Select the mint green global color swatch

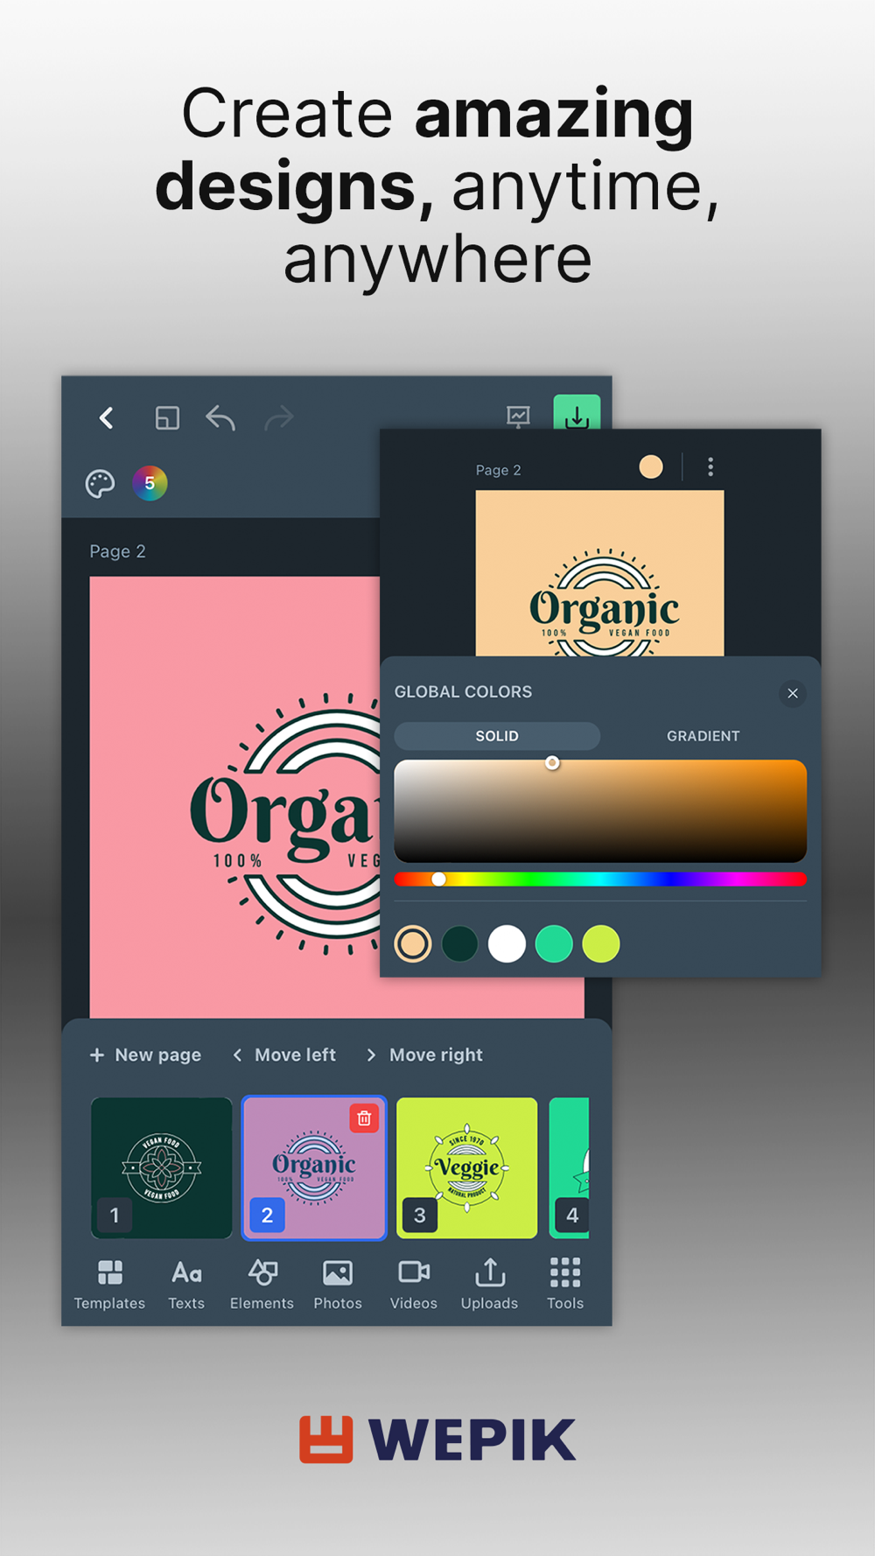tap(554, 944)
